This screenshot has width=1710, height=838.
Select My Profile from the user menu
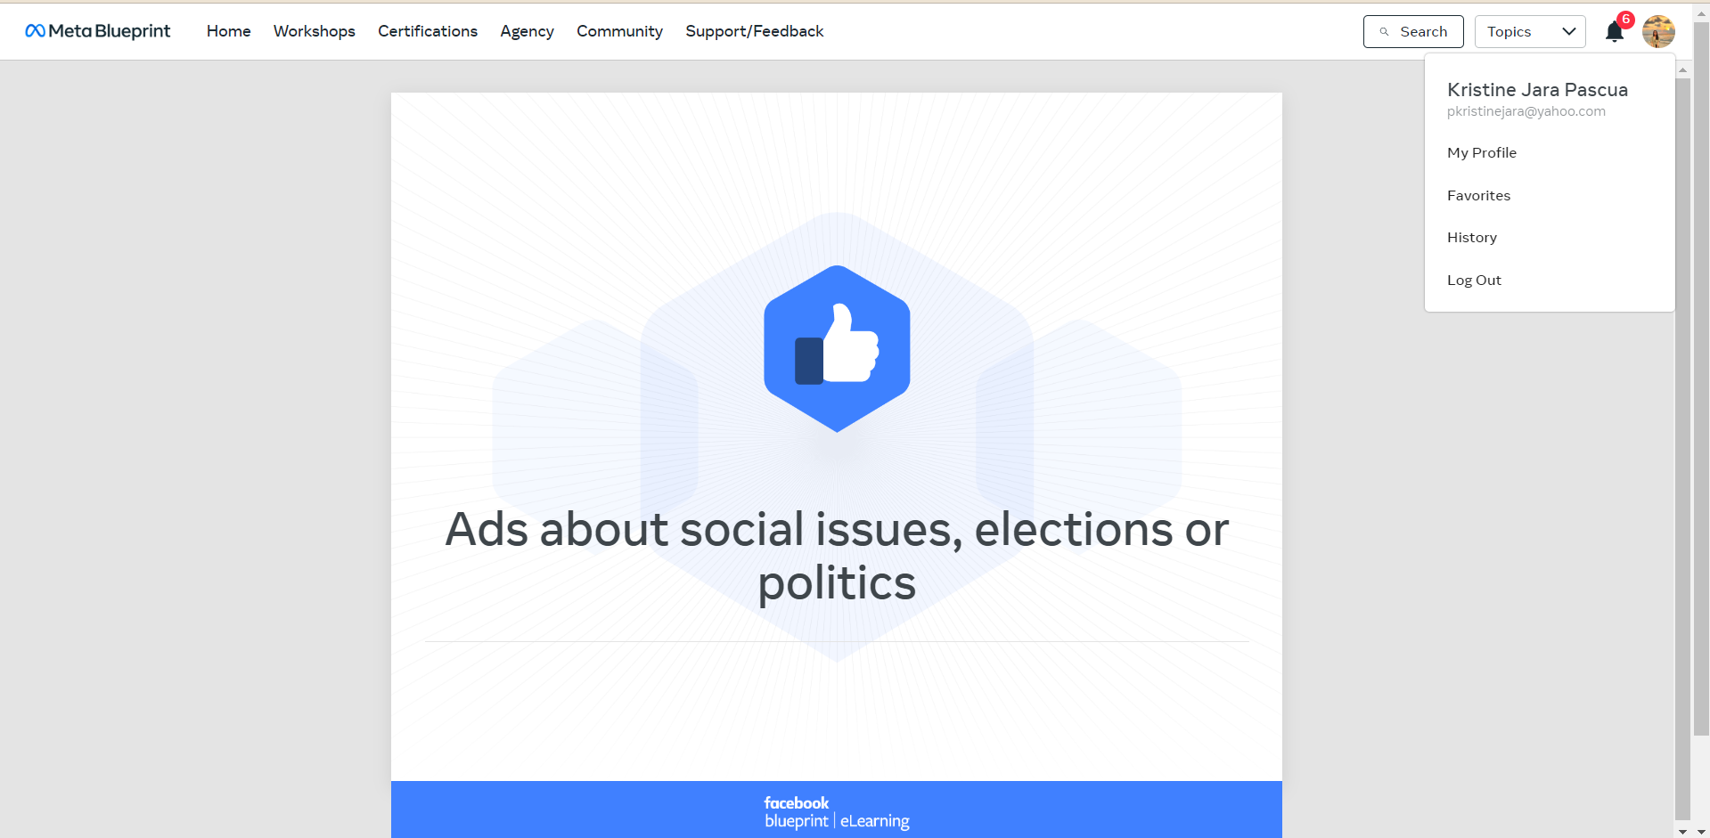pos(1482,153)
